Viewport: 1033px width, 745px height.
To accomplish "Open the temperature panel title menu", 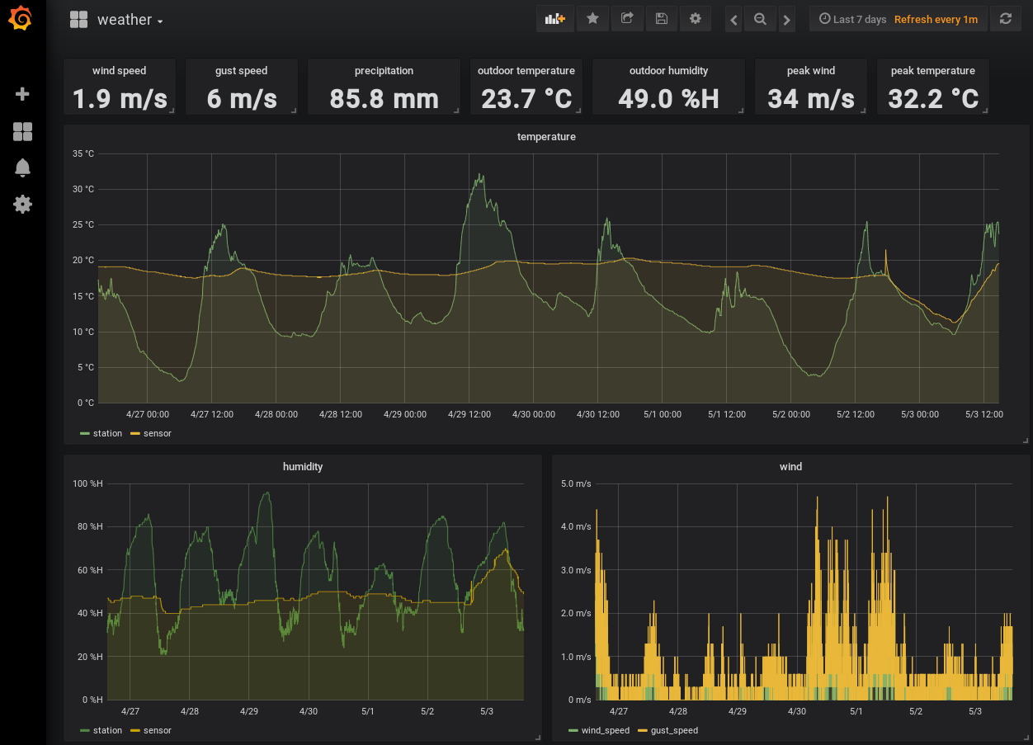I will coord(546,137).
